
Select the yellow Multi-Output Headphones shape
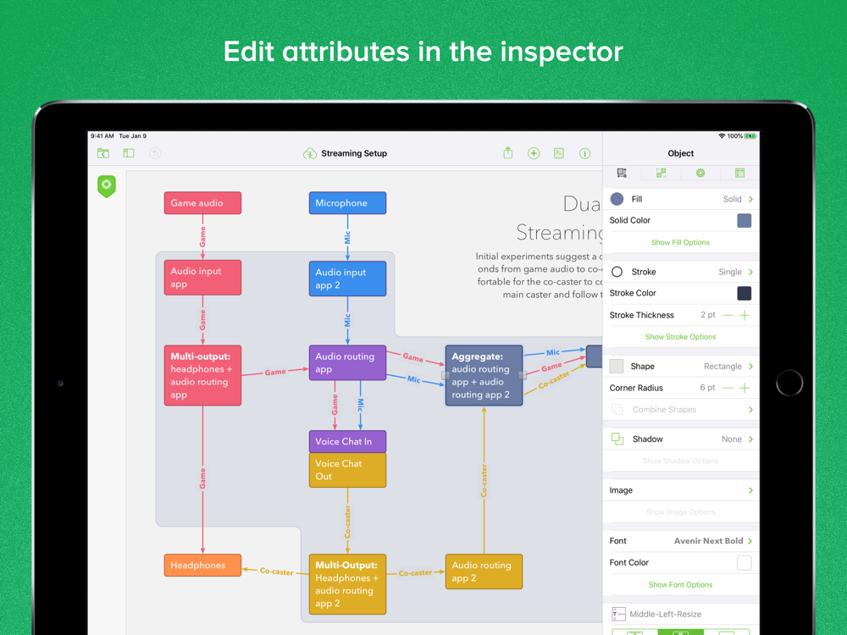(347, 584)
